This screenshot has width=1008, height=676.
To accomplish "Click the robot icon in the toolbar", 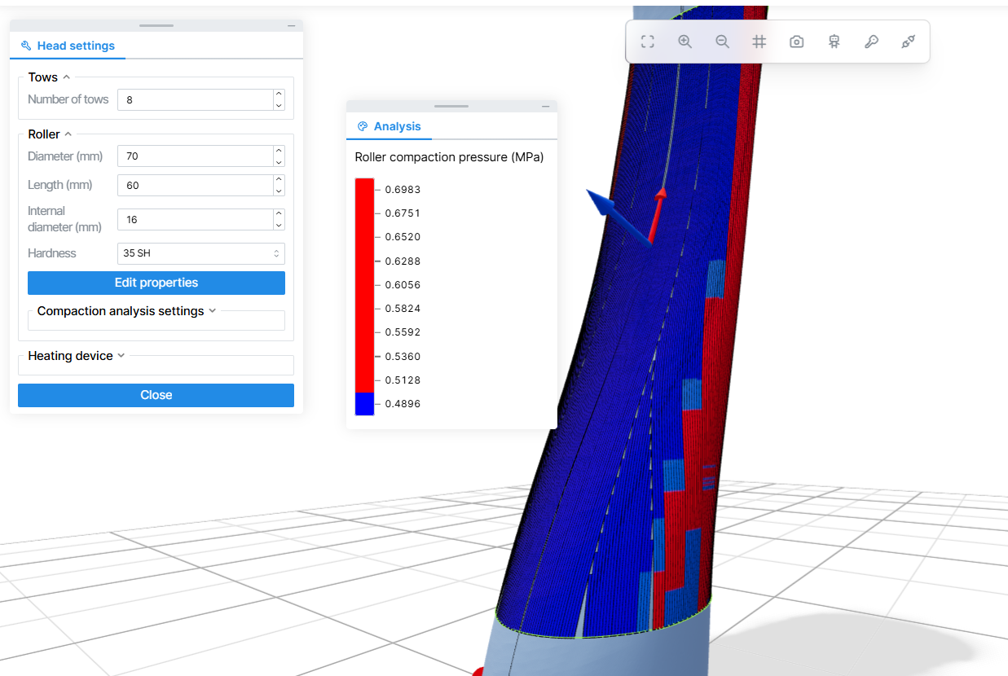I will click(x=834, y=42).
